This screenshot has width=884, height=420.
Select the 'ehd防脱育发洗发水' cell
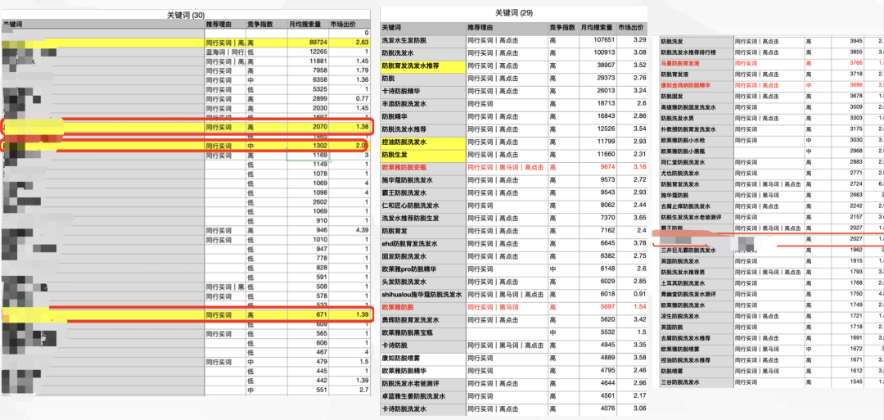(423, 243)
